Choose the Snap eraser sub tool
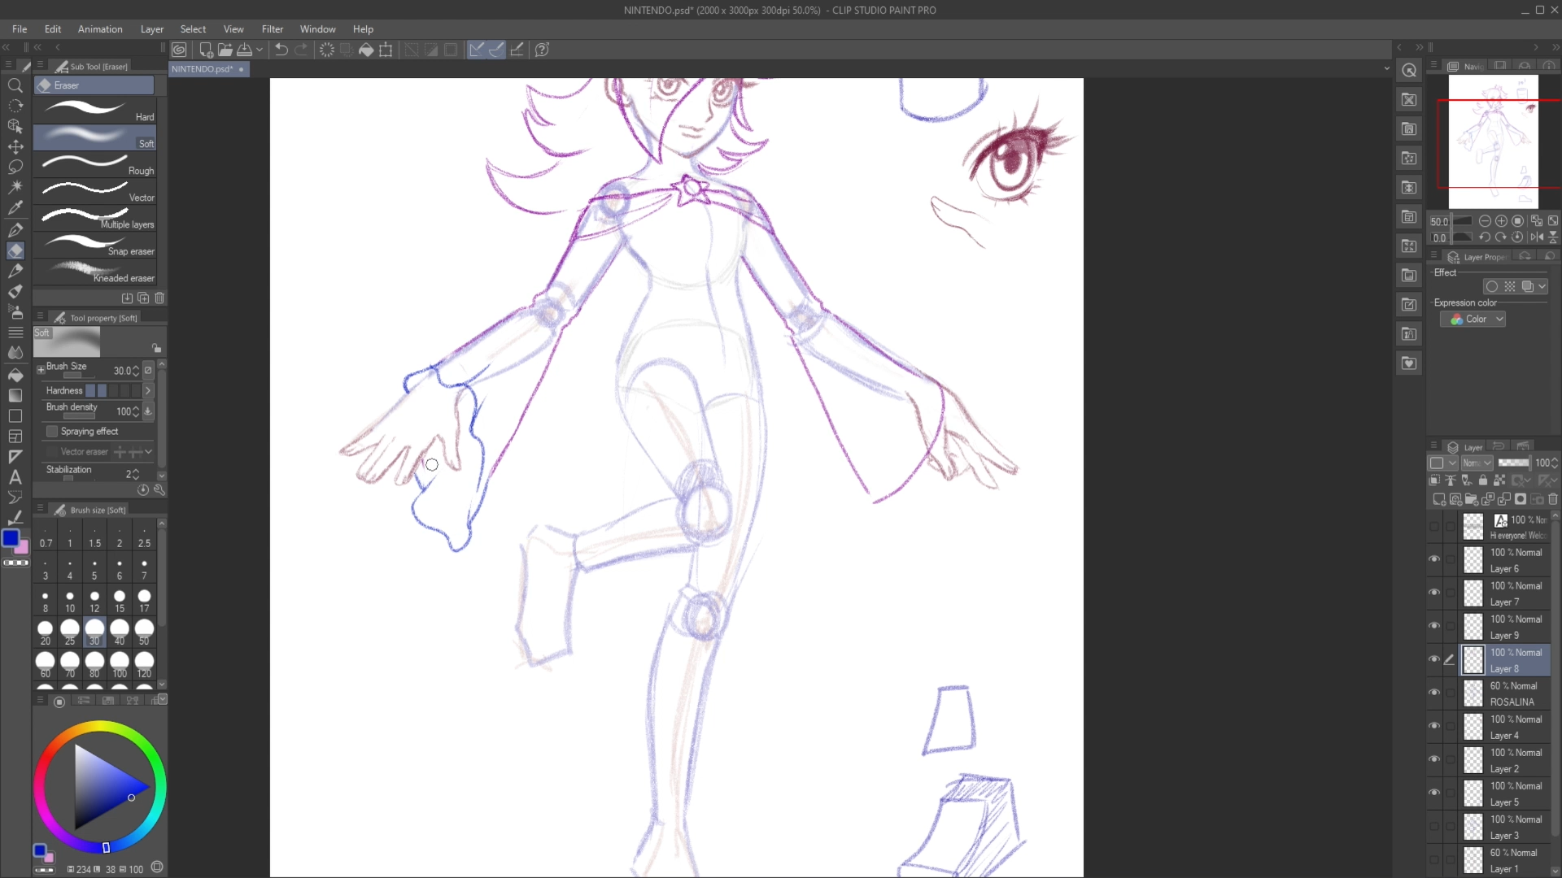Viewport: 1562px width, 878px height. pyautogui.click(x=95, y=245)
